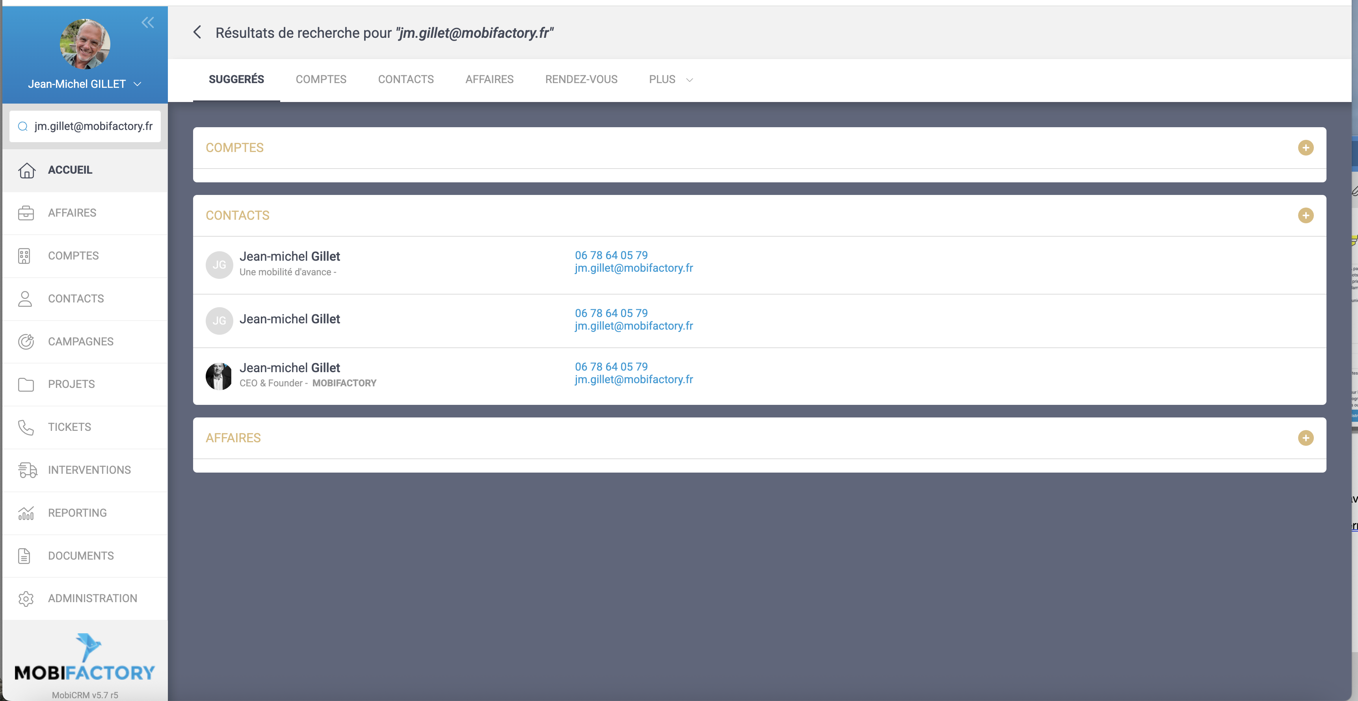Collapse sidebar with double chevron

[148, 22]
